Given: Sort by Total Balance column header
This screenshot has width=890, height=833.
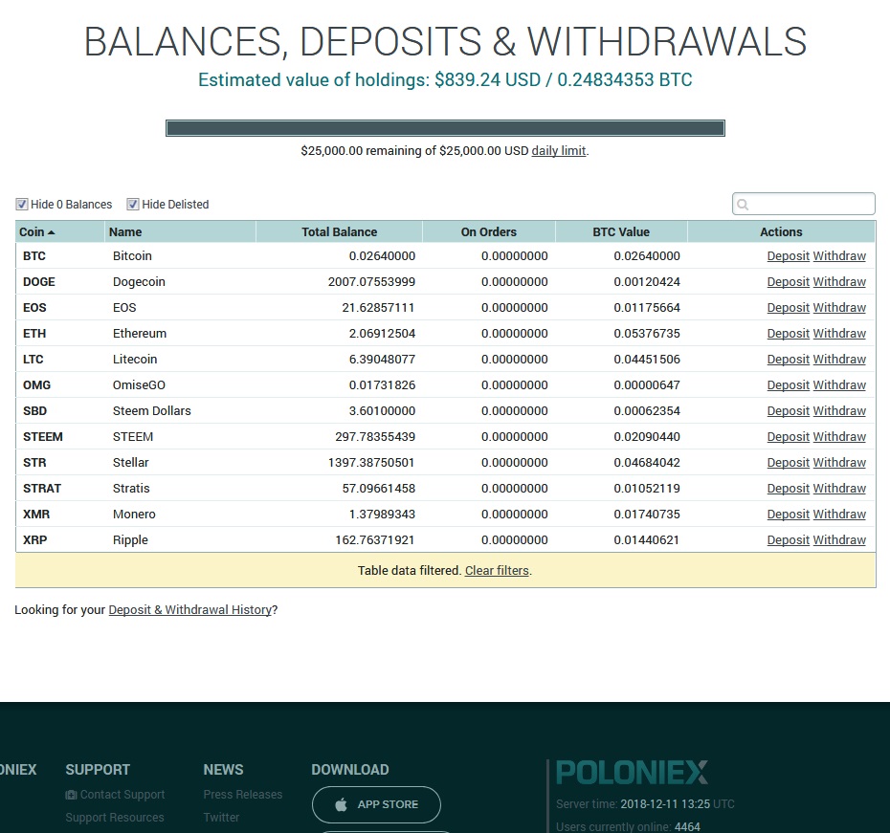Looking at the screenshot, I should click(x=339, y=232).
